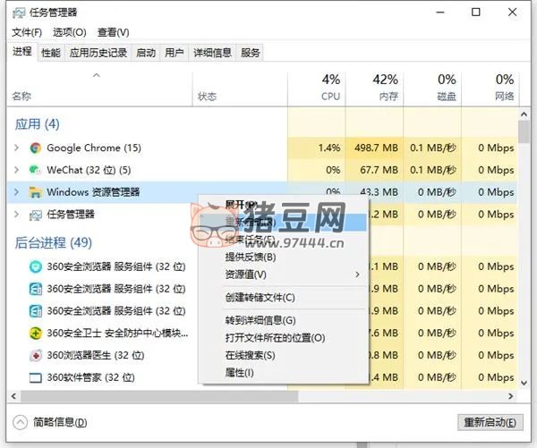The width and height of the screenshot is (537, 448).
Task: Open the 选项(O) menu
Action: [69, 32]
